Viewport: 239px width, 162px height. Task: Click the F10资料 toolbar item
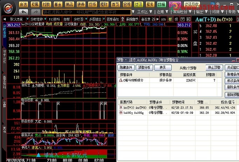[54, 19]
